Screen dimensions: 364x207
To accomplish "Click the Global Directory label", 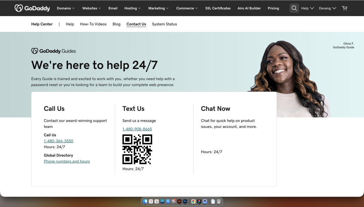I will [x=58, y=155].
